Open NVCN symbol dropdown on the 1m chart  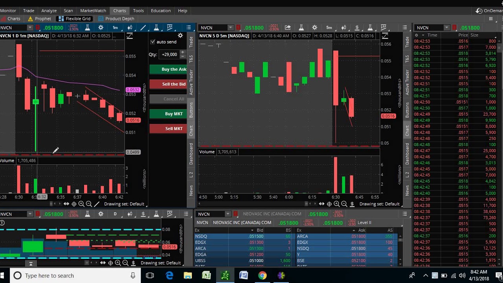[30, 28]
